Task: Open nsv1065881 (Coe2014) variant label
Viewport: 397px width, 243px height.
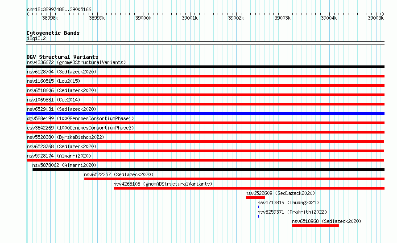Action: (54, 100)
